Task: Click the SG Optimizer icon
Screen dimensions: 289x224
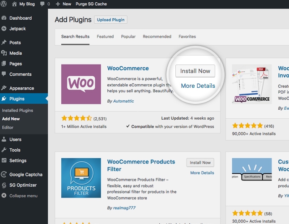Action: pos(4,185)
